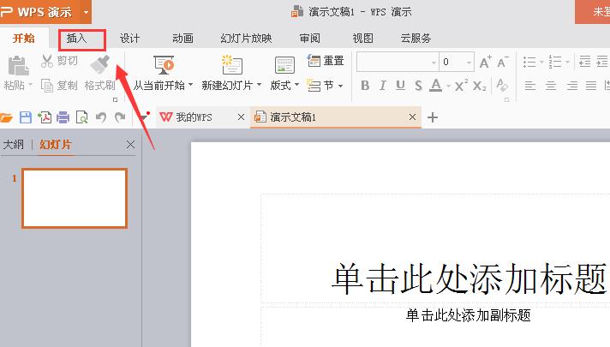
Task: Switch to the 动画 tab
Action: click(182, 38)
